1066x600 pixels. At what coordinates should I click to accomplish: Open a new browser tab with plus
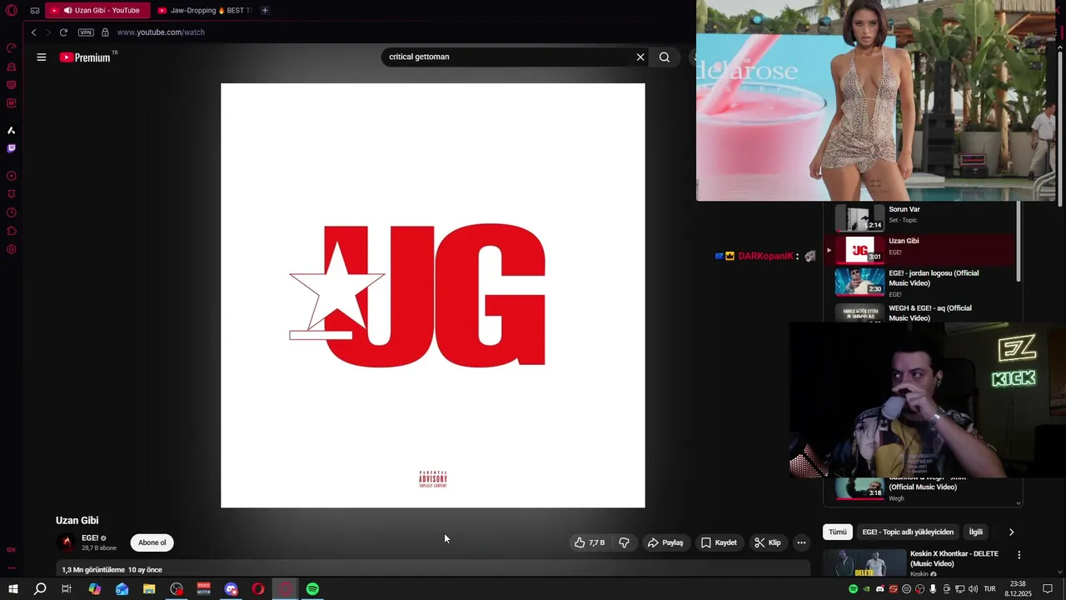(265, 11)
